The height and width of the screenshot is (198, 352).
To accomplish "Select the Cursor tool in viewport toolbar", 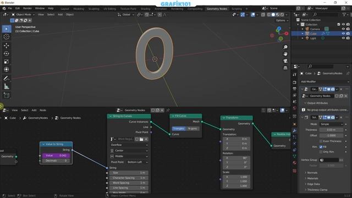I will click(6, 37).
